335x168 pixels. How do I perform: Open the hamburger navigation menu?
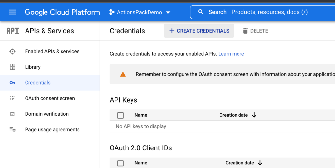pos(12,12)
